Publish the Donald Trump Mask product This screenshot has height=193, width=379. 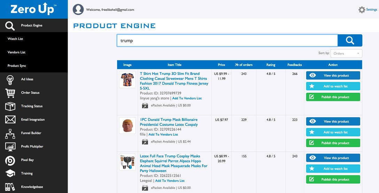[333, 143]
